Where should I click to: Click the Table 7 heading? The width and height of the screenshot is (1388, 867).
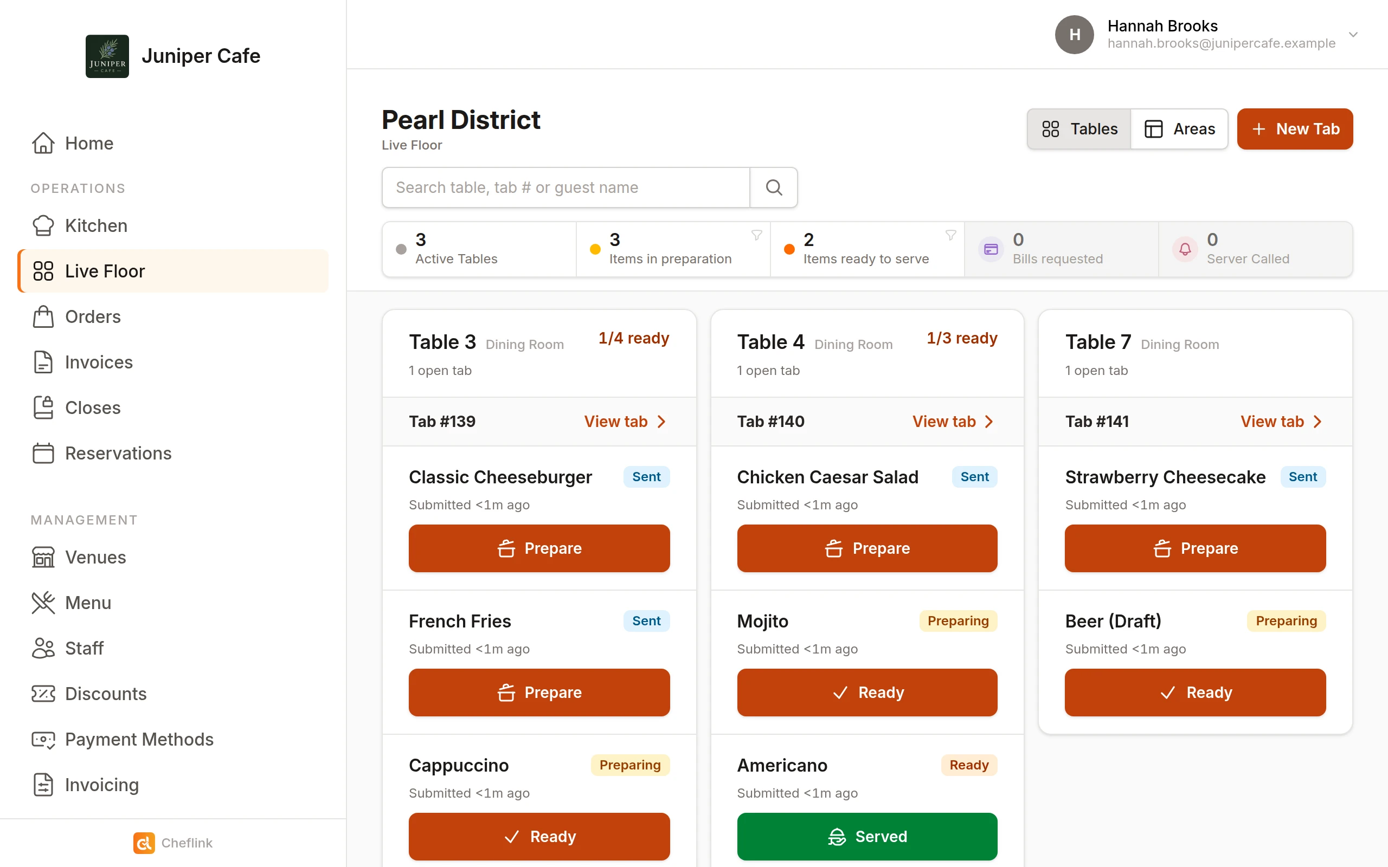pyautogui.click(x=1098, y=342)
